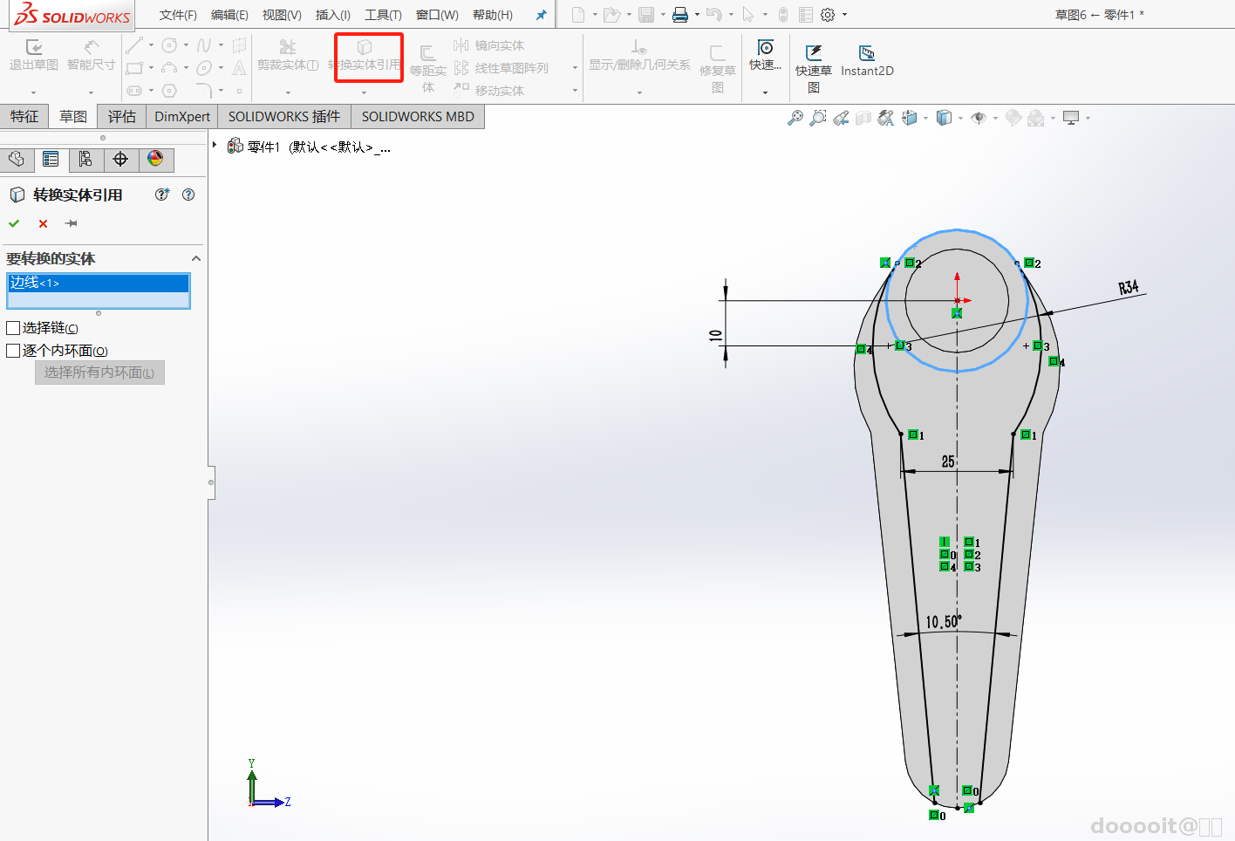Expand the 零件1 feature tree node
This screenshot has height=841, width=1235.
point(215,145)
